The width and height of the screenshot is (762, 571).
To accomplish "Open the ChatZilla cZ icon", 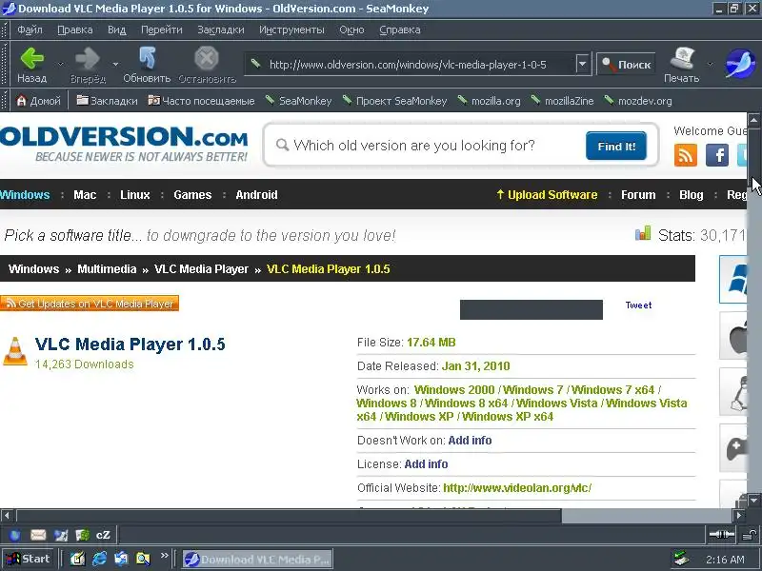I will coord(103,535).
